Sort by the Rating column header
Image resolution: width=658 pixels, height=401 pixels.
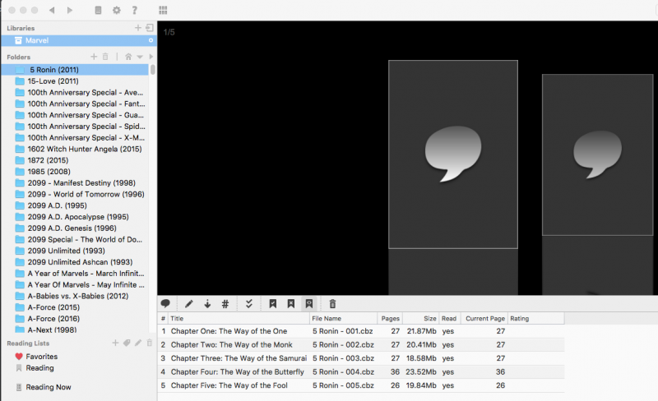point(536,318)
